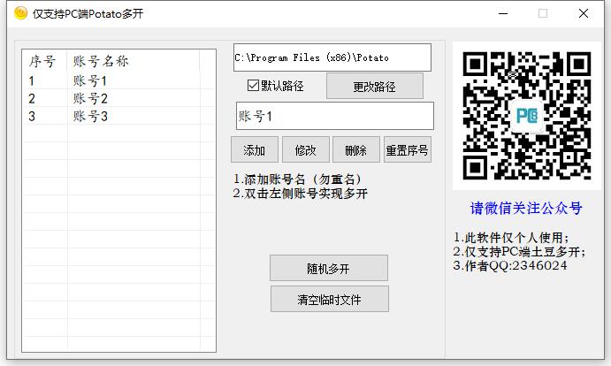This screenshot has width=611, height=366.
Task: Click the 清空临时文件 button
Action: (x=329, y=299)
